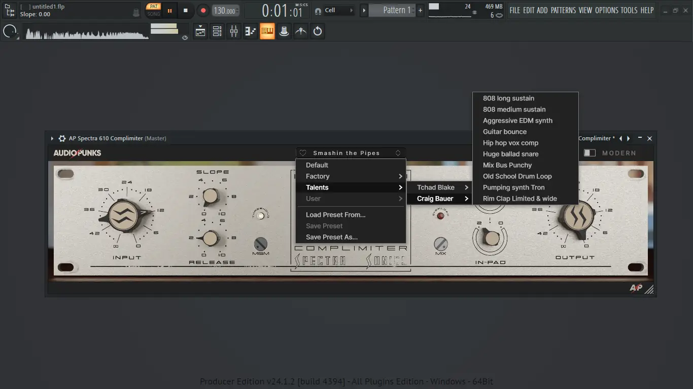The image size is (693, 389).
Task: Open the Piano Roll icon
Action: pos(251,31)
